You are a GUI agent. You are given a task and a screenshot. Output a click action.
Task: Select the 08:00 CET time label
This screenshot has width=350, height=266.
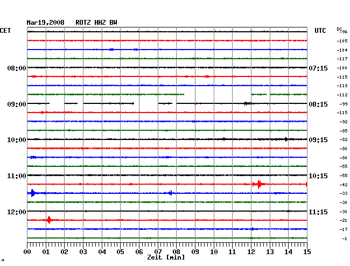17,68
